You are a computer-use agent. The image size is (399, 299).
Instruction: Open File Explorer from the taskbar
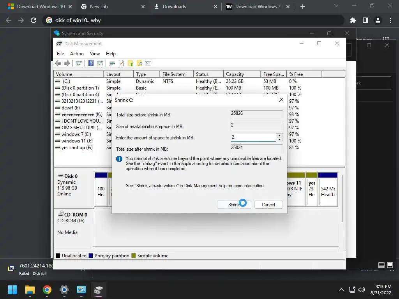30,290
